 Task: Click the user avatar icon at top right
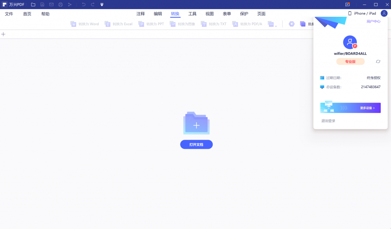coord(384,13)
